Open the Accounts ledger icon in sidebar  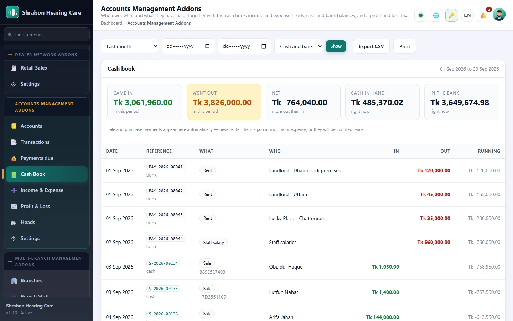pyautogui.click(x=14, y=126)
